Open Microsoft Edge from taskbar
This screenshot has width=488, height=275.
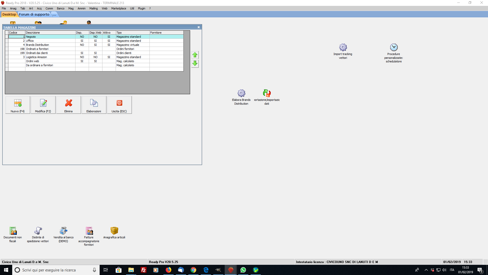click(x=206, y=270)
